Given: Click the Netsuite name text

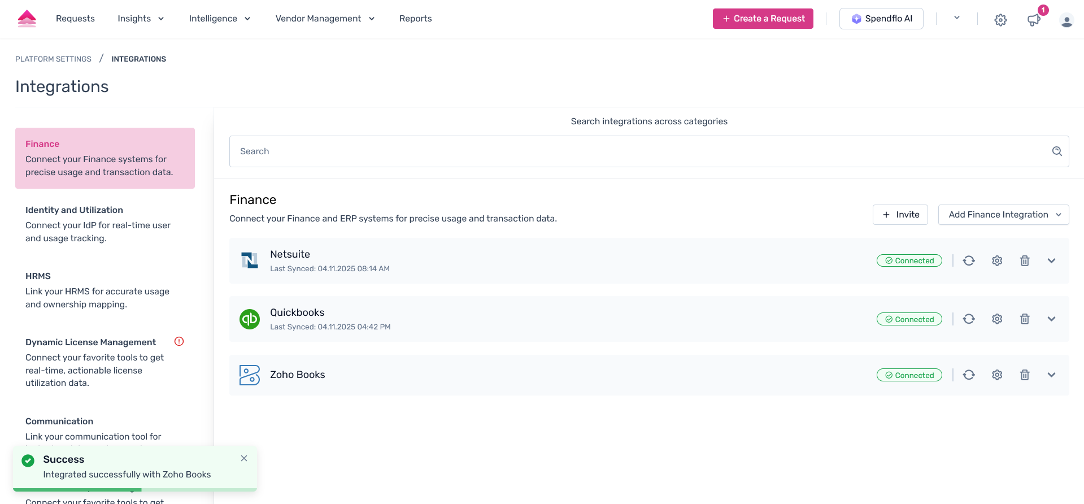Looking at the screenshot, I should (x=290, y=254).
